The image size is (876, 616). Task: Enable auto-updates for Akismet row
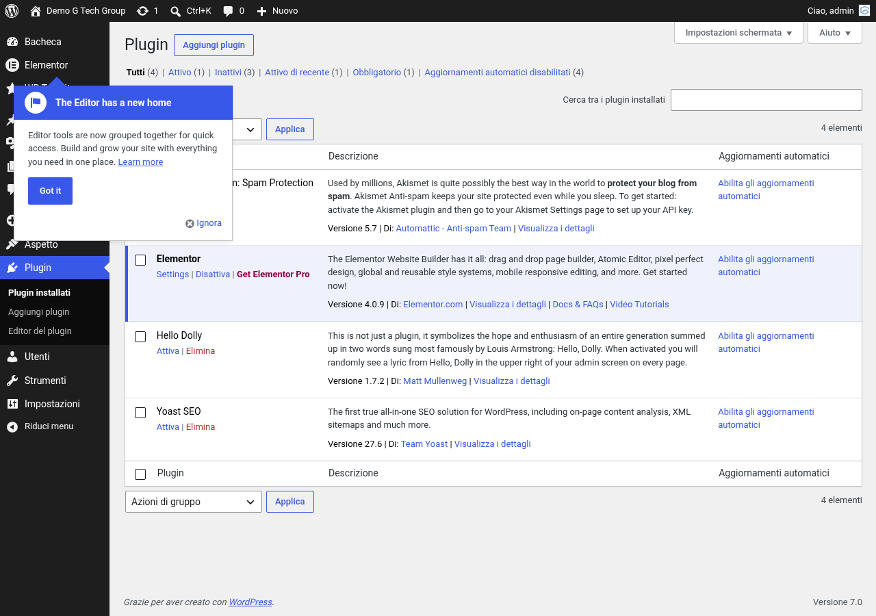(766, 190)
